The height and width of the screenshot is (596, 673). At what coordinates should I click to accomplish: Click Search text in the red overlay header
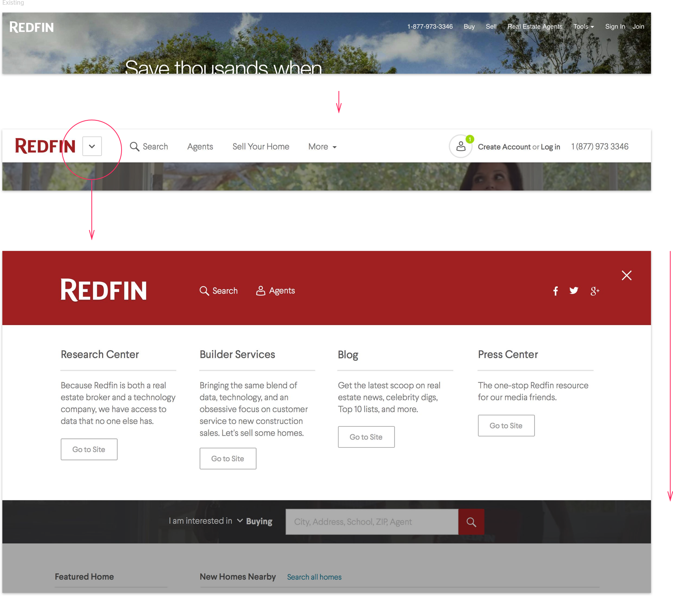tap(225, 291)
